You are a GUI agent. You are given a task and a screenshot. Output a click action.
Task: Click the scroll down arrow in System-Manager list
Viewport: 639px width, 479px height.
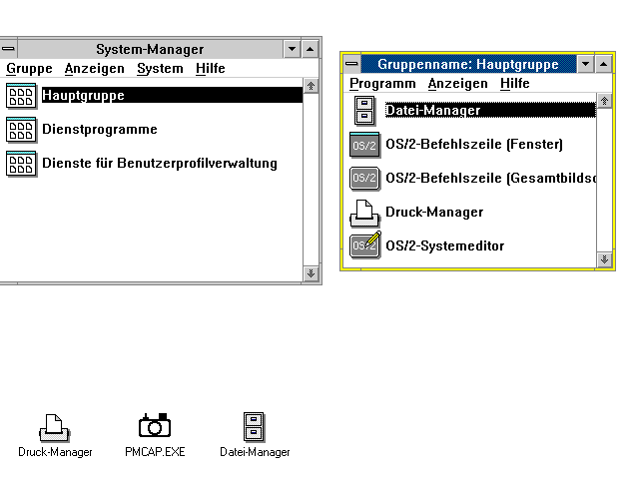pyautogui.click(x=311, y=273)
